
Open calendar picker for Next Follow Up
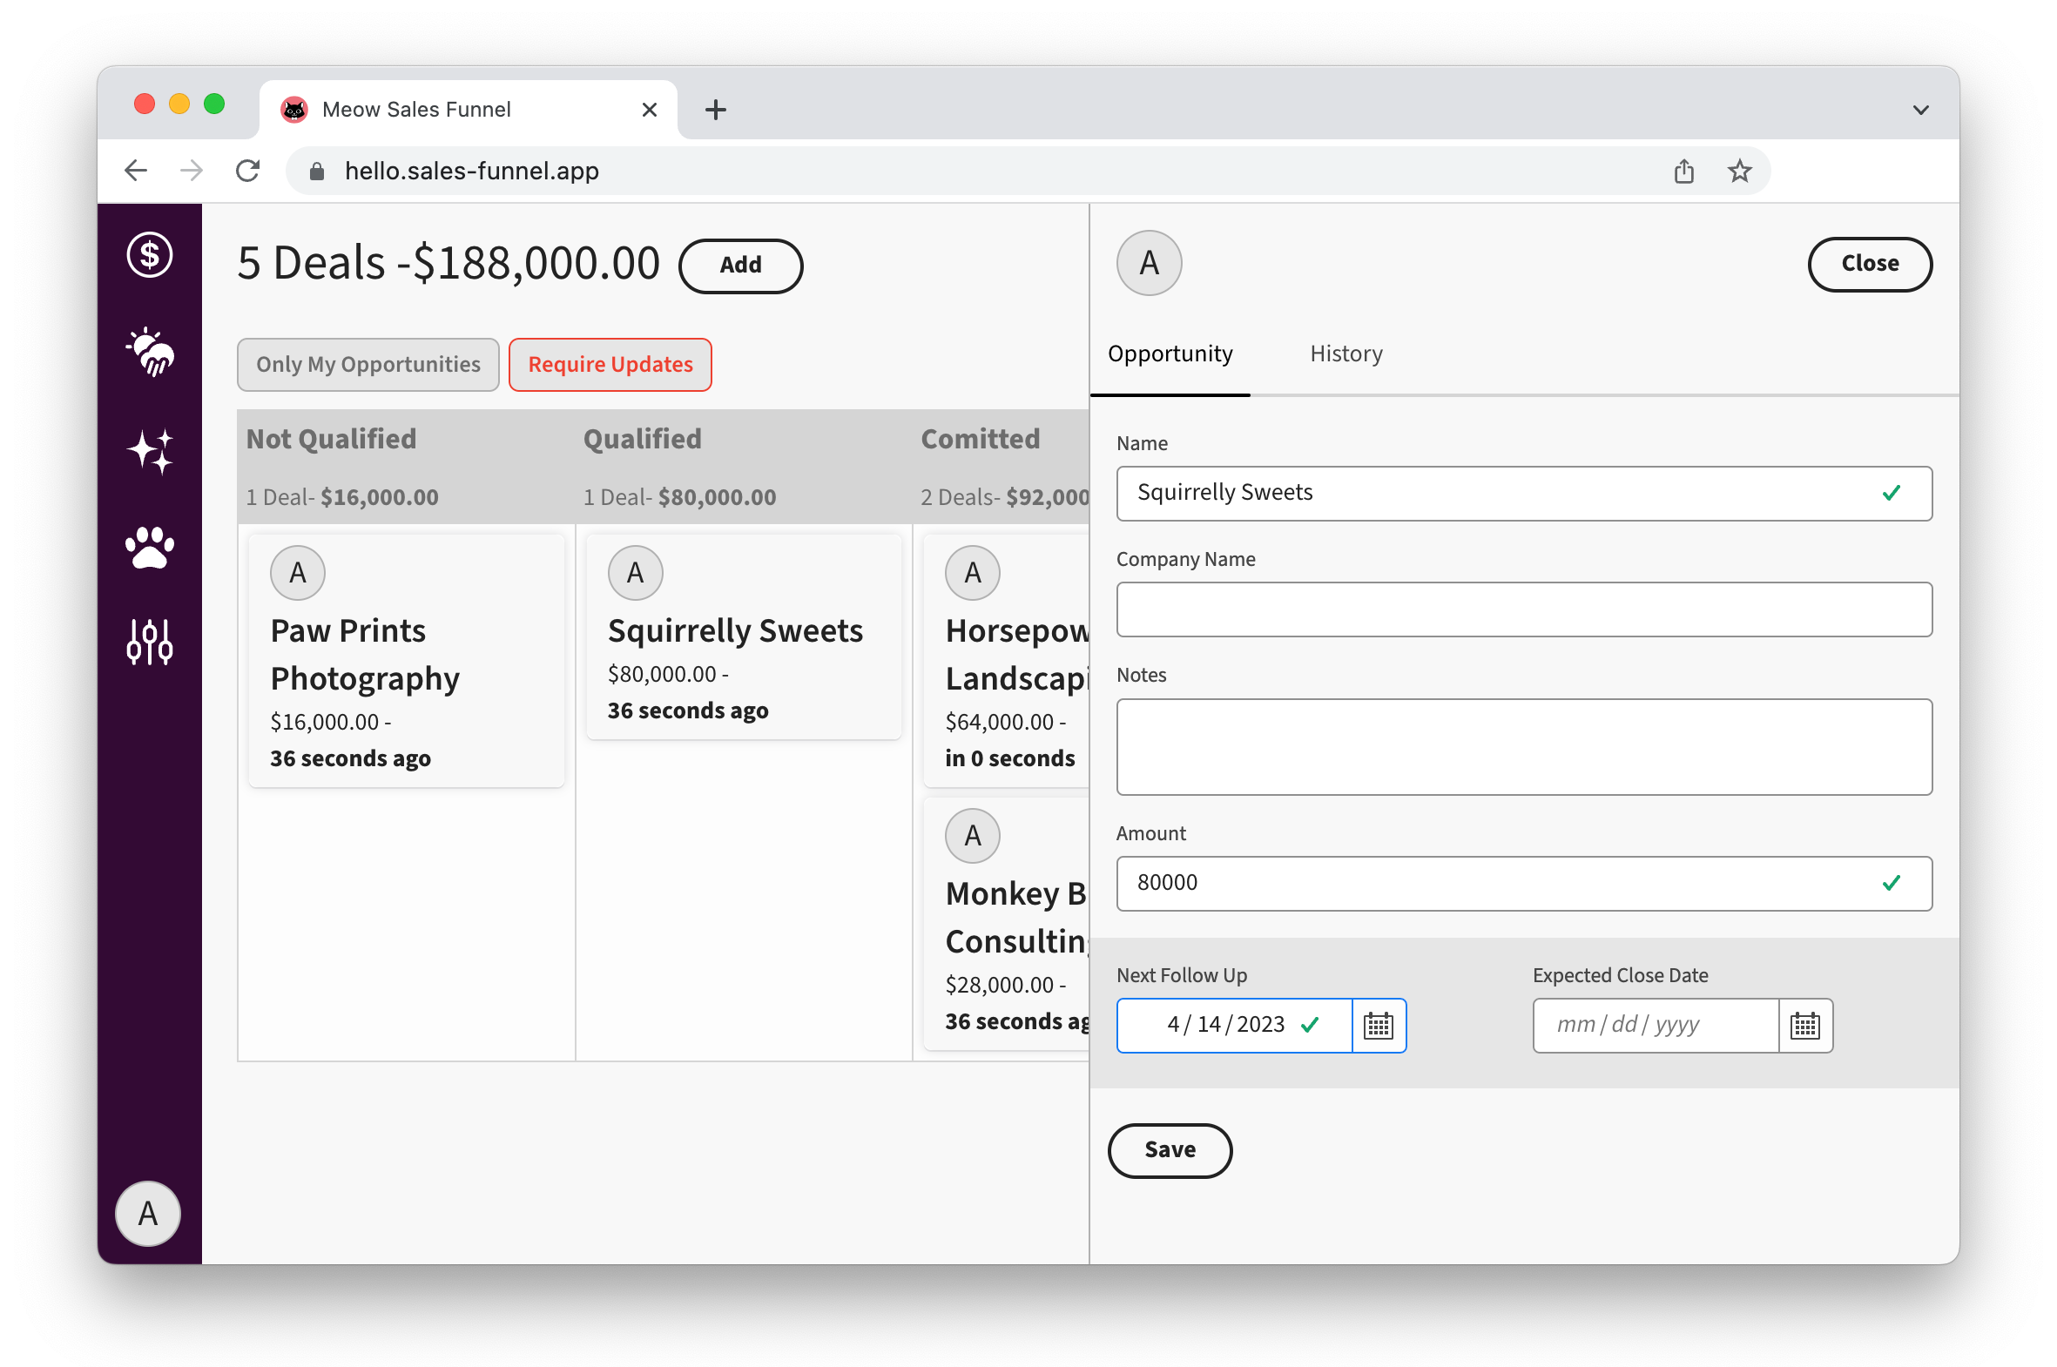coord(1378,1026)
